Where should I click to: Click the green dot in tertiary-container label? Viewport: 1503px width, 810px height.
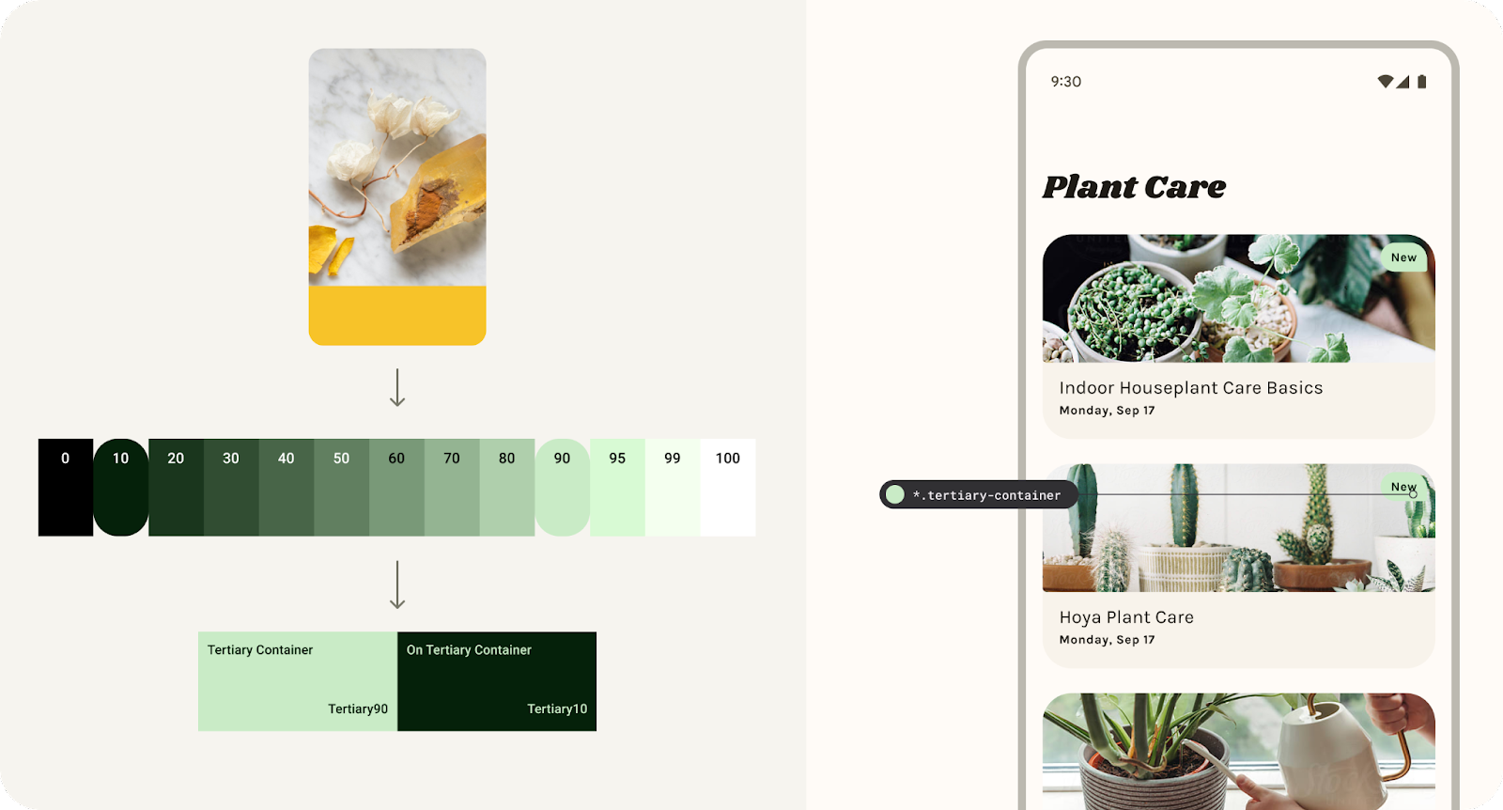[895, 494]
